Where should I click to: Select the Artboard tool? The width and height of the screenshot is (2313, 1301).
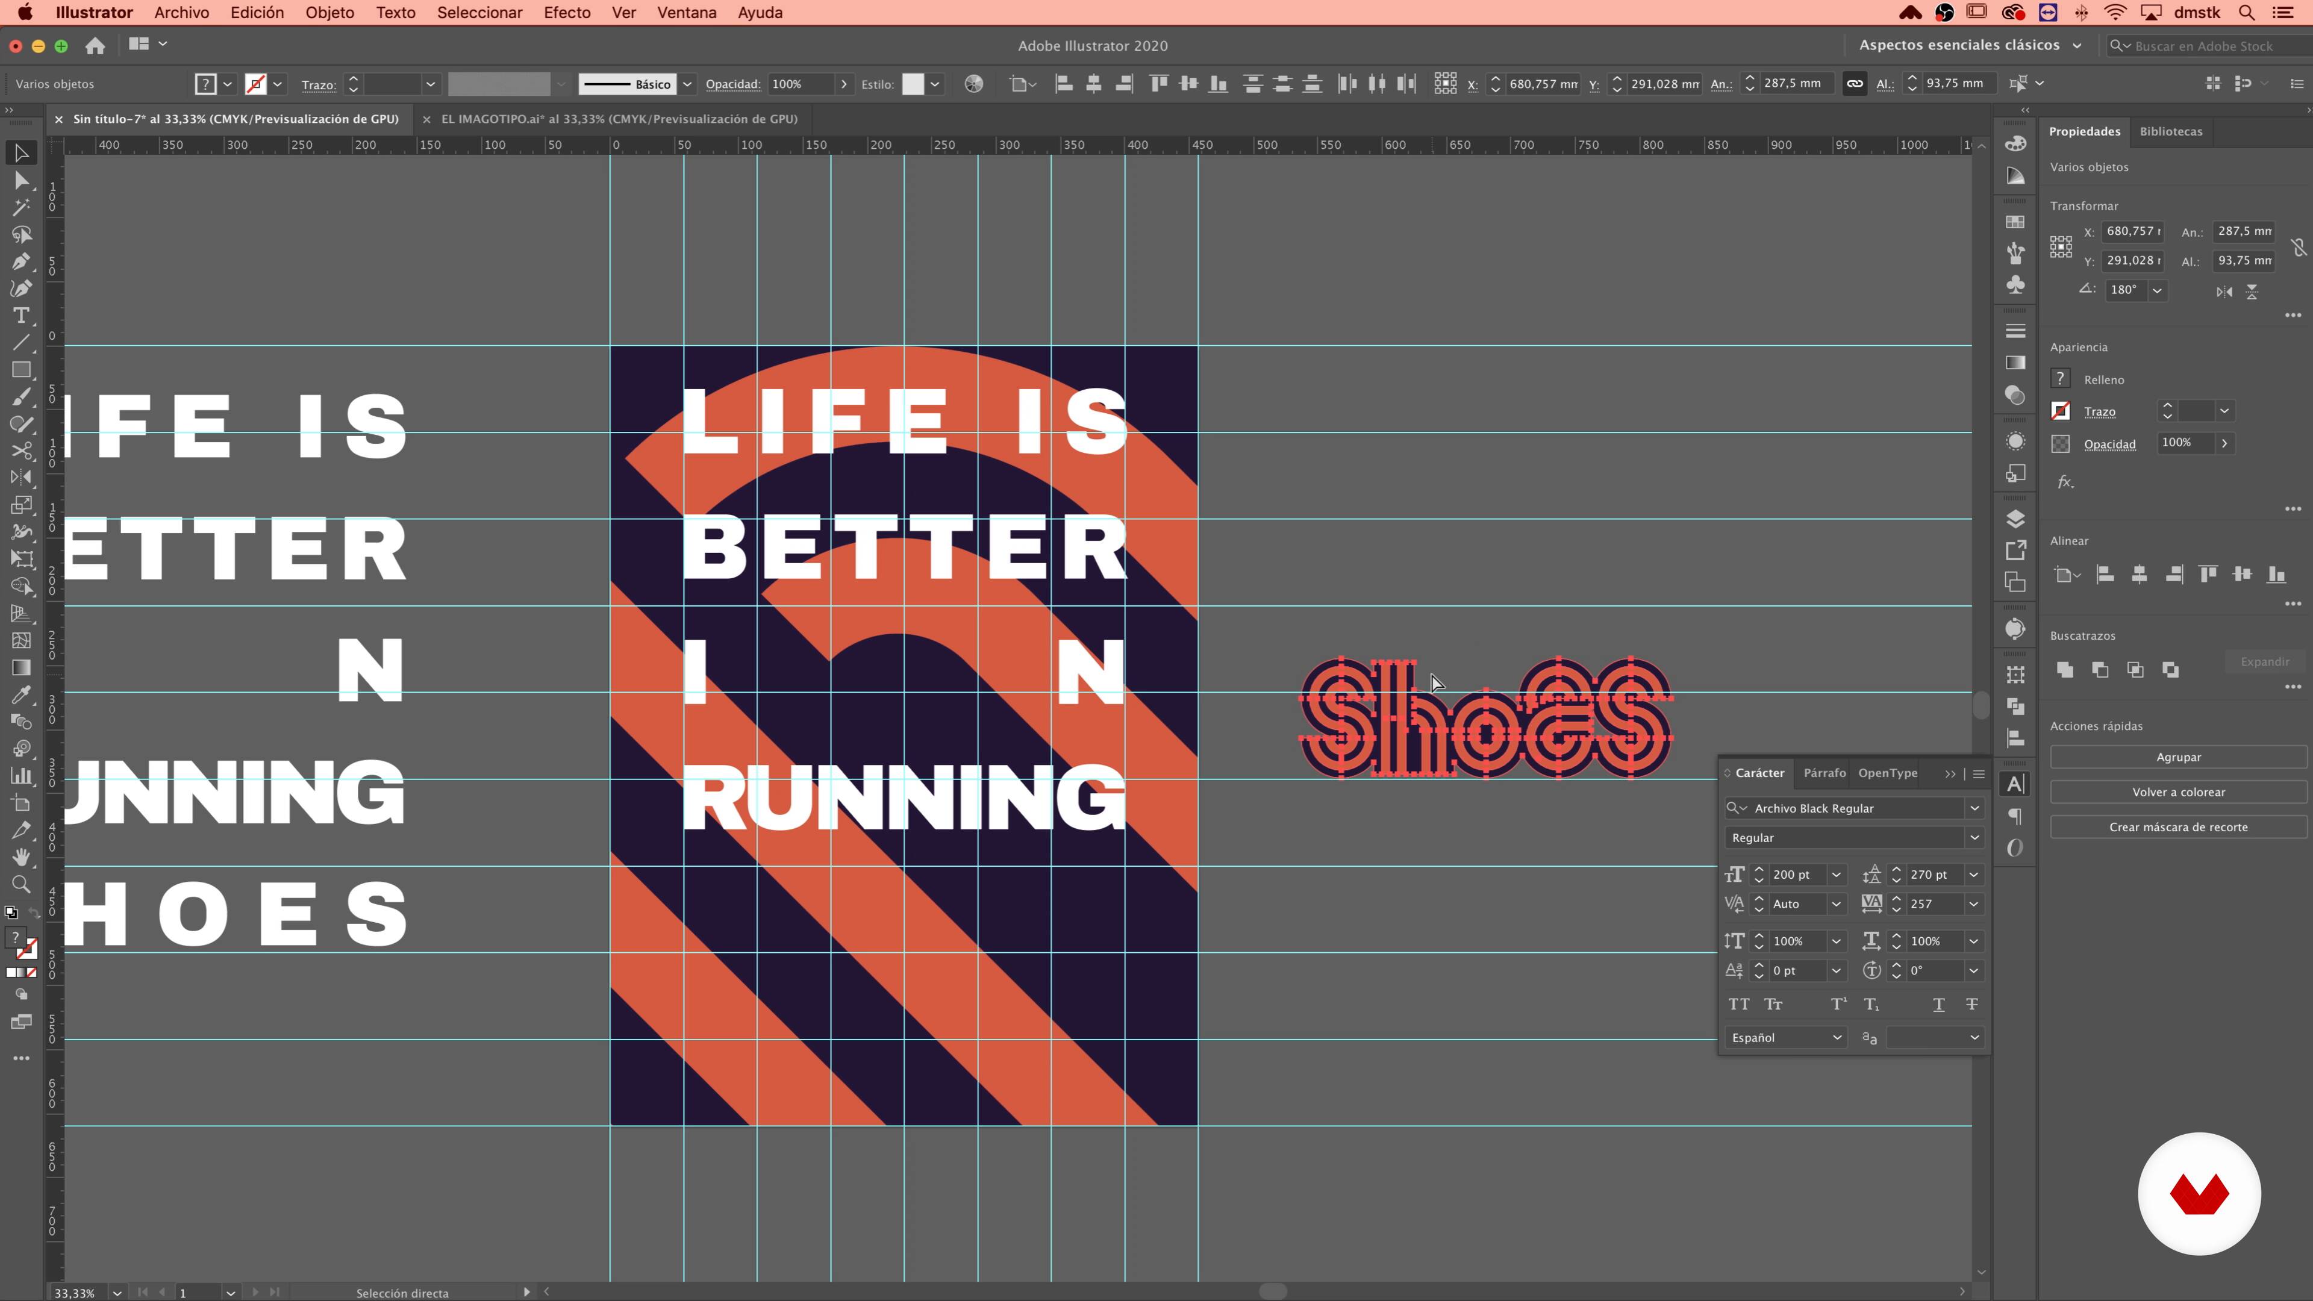22,803
